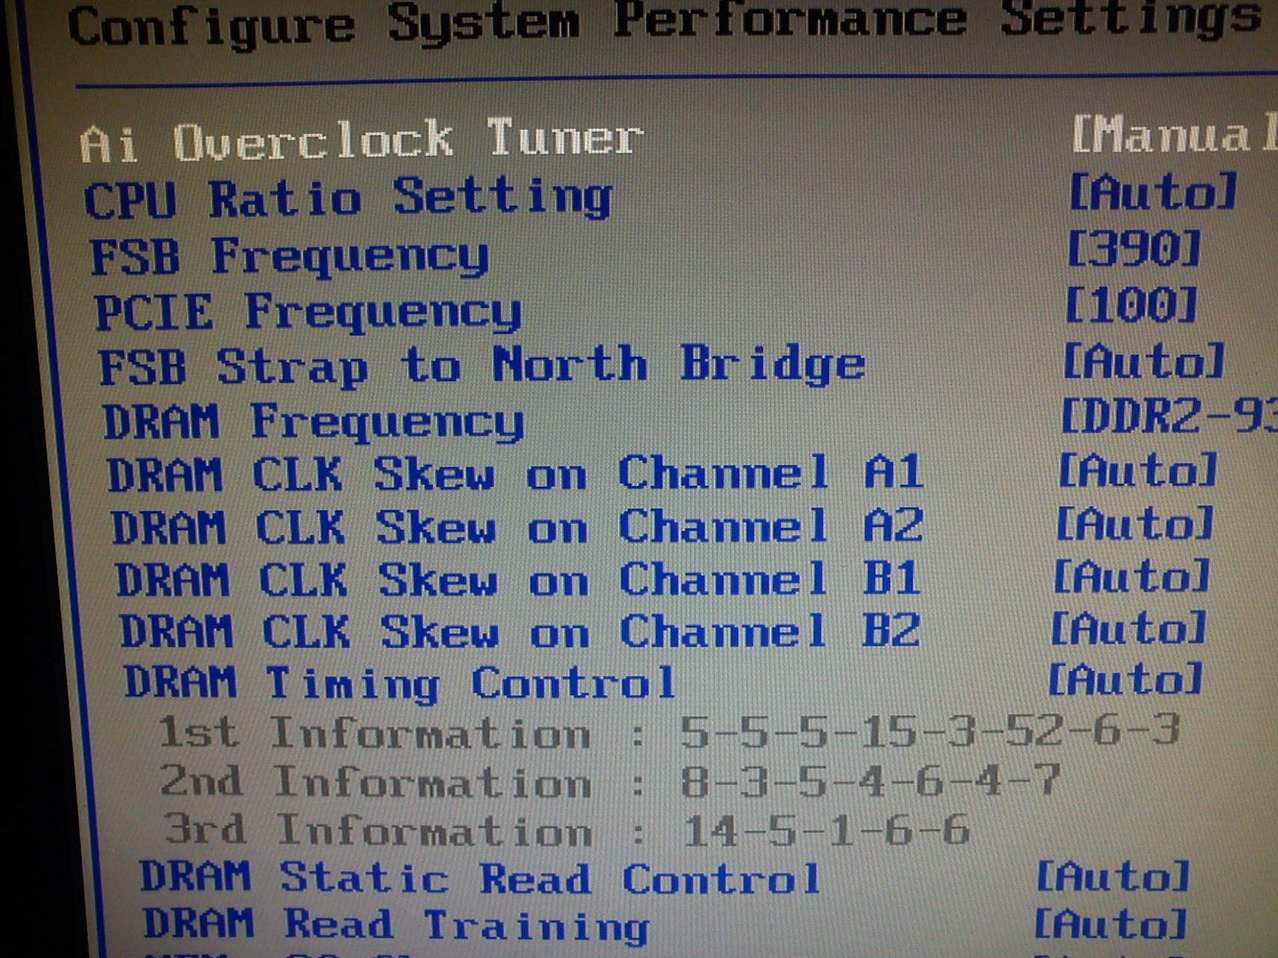The height and width of the screenshot is (958, 1278).
Task: Open the DDR2 DRAM Frequency value
Action: (1169, 416)
